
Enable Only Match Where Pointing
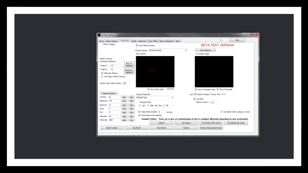point(102,77)
